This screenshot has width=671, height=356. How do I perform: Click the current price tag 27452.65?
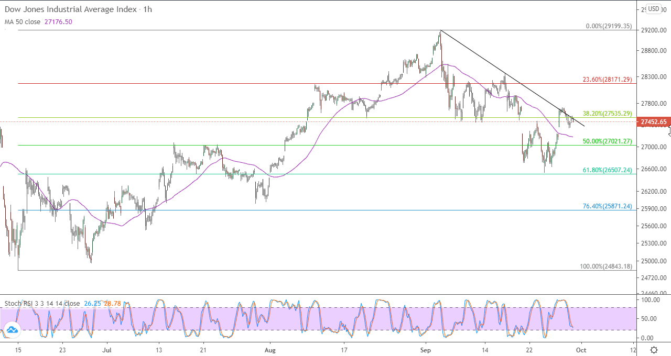tap(653, 122)
